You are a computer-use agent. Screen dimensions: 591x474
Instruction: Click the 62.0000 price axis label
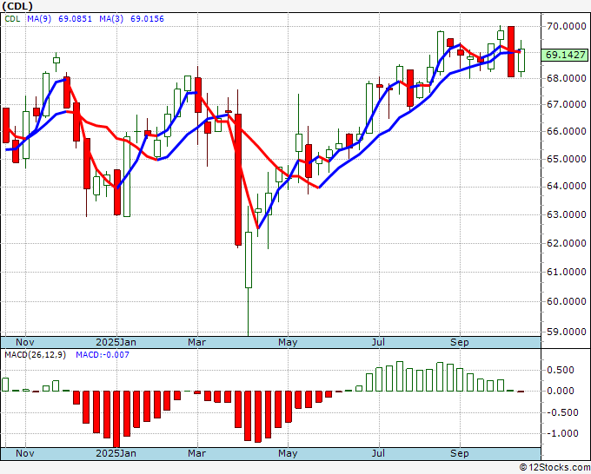pyautogui.click(x=566, y=244)
